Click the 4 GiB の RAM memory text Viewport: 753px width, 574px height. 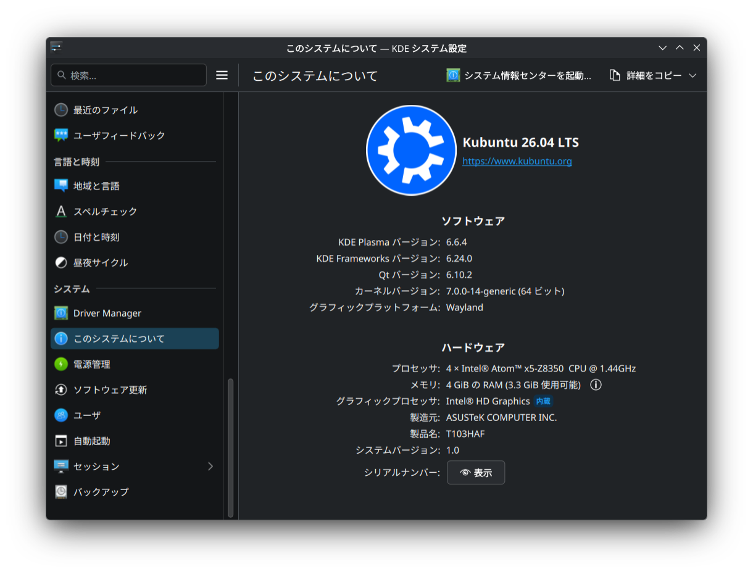pyautogui.click(x=514, y=385)
